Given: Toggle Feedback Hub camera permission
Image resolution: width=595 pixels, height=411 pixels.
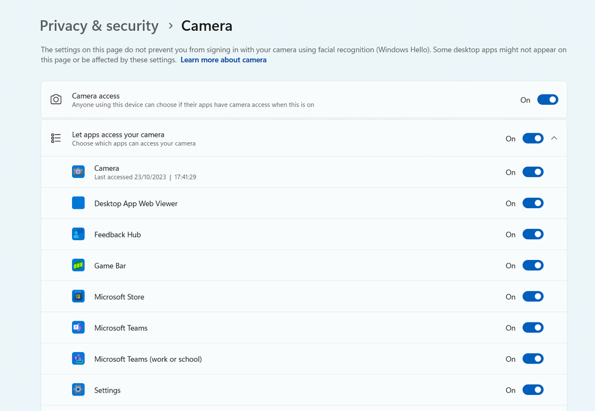Looking at the screenshot, I should coord(532,234).
